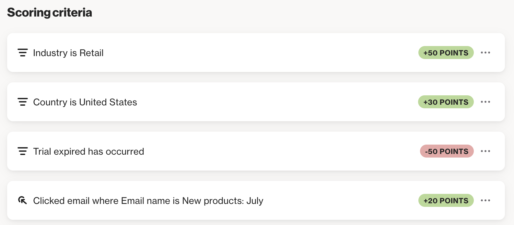Click the cursor-click icon beside Clicked email criterion
The width and height of the screenshot is (514, 225).
(22, 200)
